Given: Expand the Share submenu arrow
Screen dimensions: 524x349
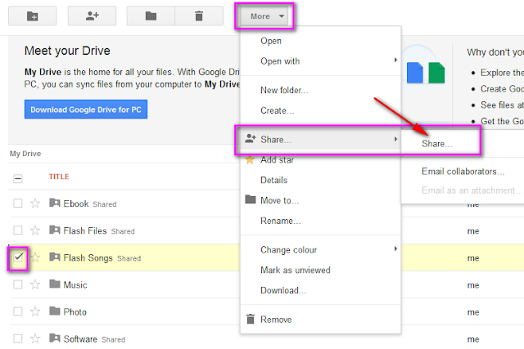Looking at the screenshot, I should point(395,139).
